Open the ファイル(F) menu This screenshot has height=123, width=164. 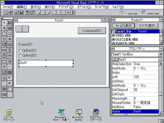coord(8,7)
